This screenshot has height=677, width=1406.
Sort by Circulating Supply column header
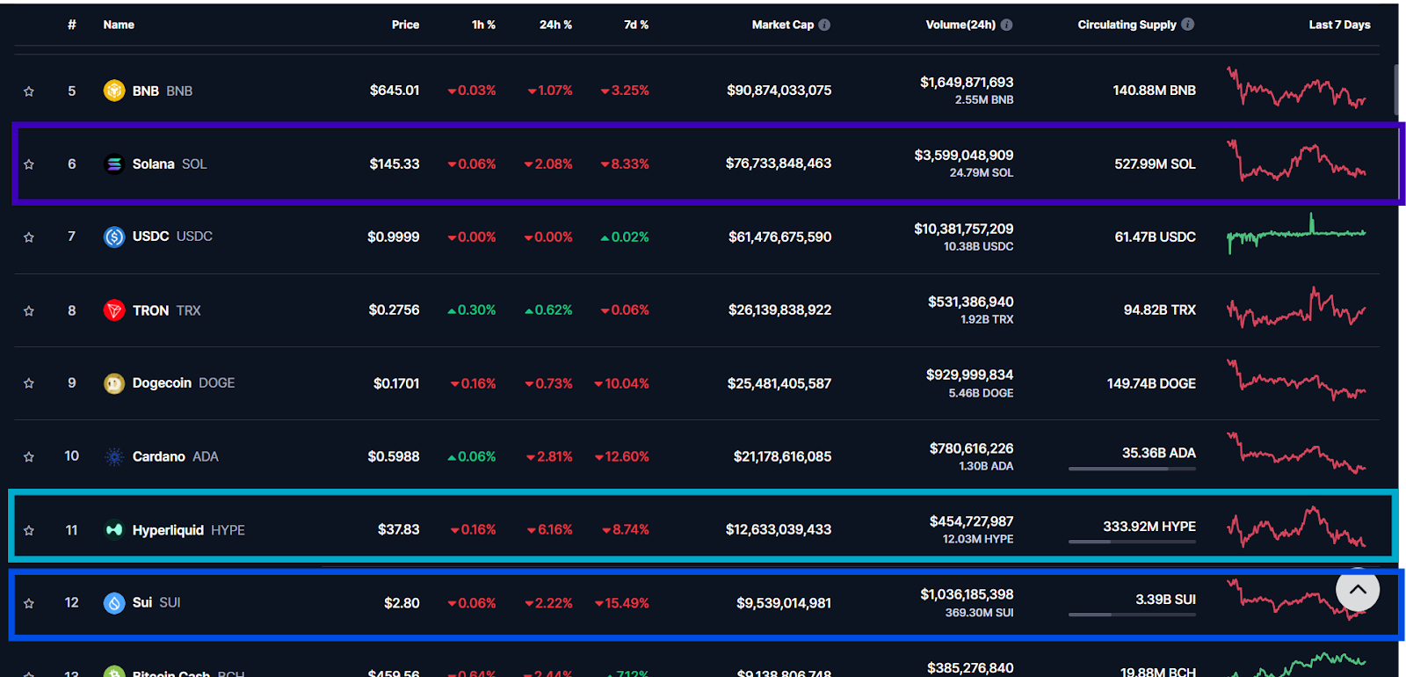pyautogui.click(x=1127, y=25)
